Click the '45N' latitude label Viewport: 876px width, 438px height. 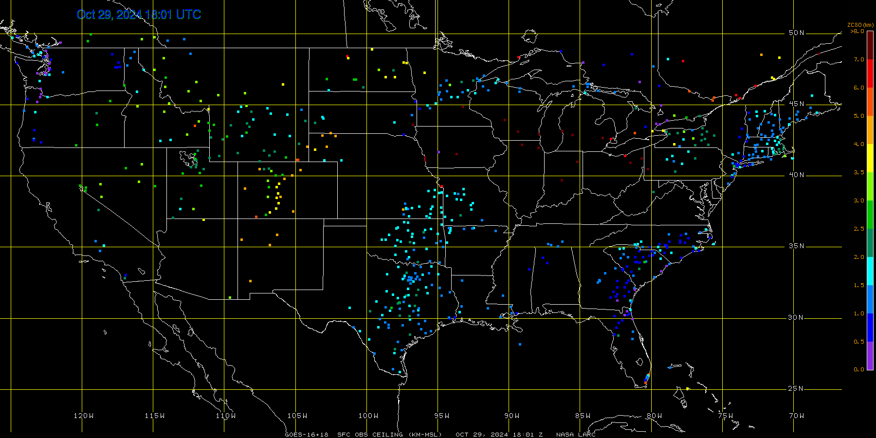pyautogui.click(x=797, y=104)
